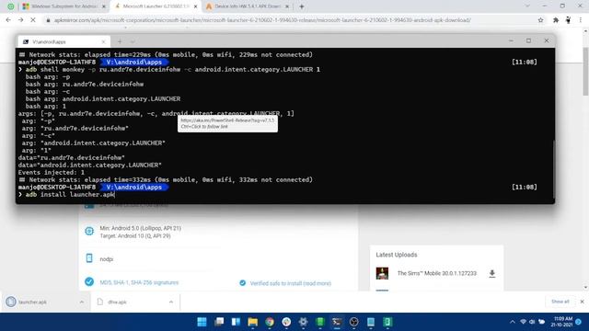Open Verified safe to install link

(x=291, y=283)
